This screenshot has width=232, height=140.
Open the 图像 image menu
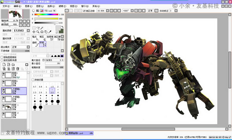29,6
